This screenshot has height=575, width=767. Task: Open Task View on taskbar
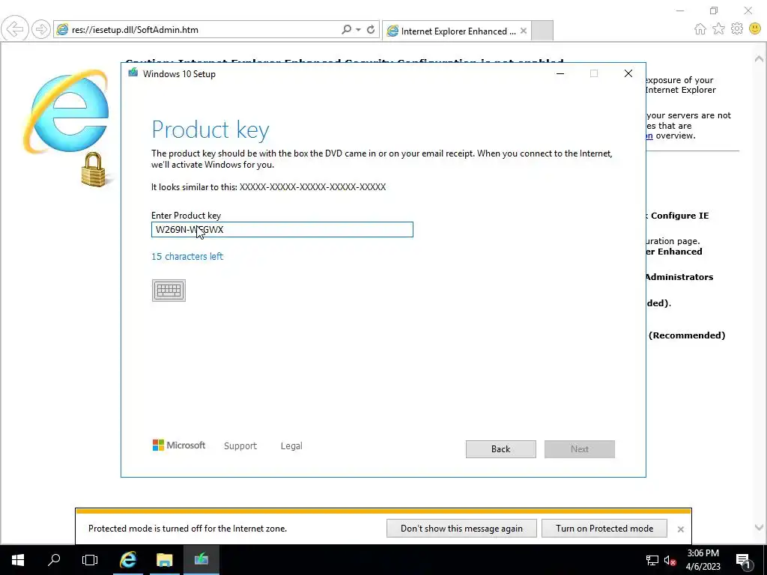click(90, 559)
